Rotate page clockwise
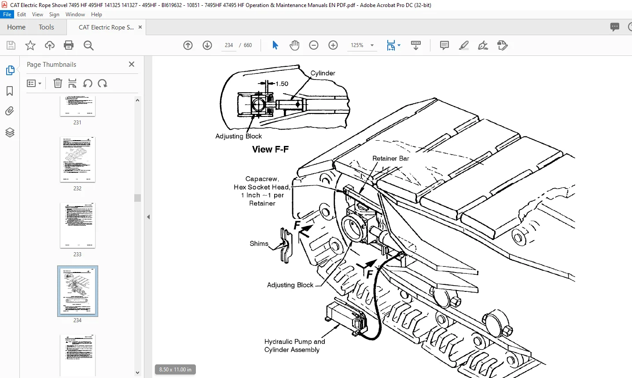632x378 pixels. pyautogui.click(x=103, y=83)
